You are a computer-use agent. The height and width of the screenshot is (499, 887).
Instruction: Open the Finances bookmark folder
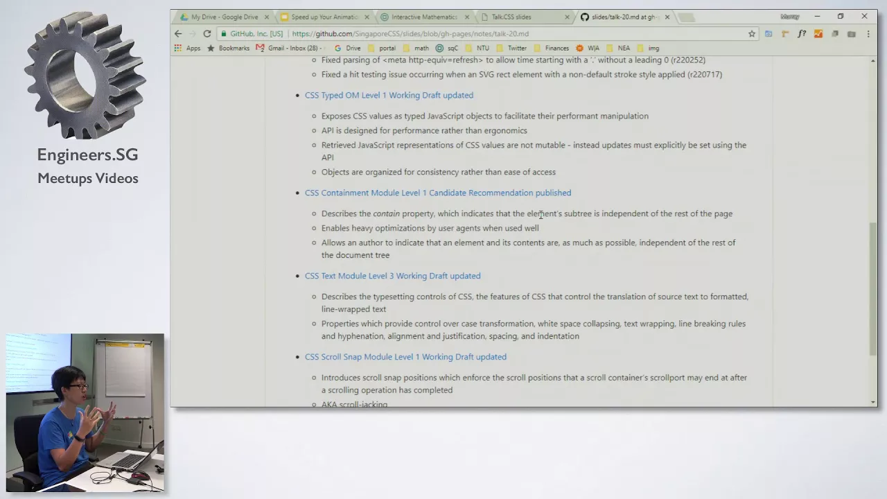click(x=551, y=48)
